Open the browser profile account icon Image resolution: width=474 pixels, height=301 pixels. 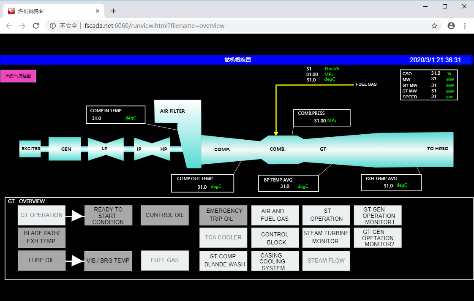pyautogui.click(x=451, y=26)
